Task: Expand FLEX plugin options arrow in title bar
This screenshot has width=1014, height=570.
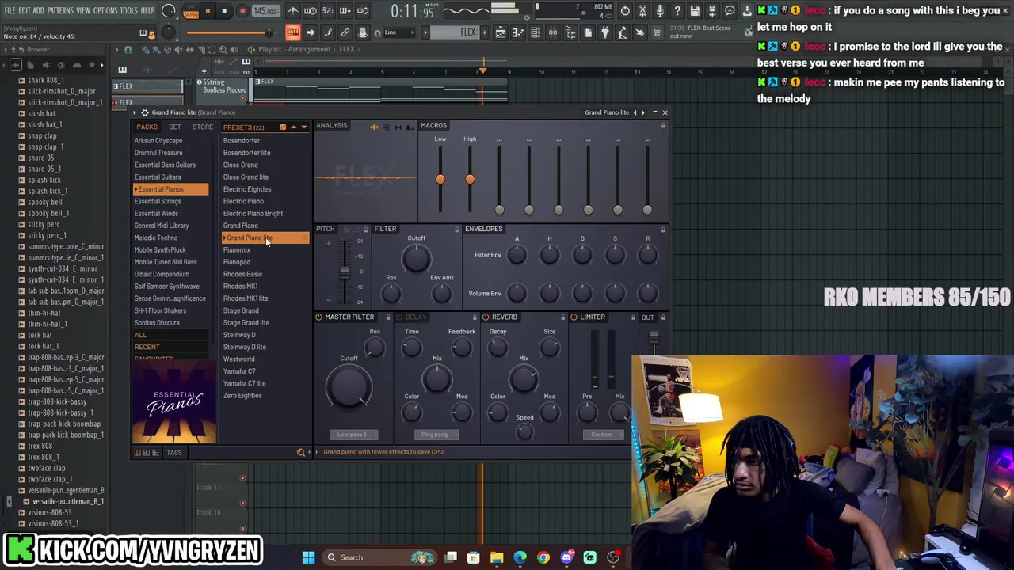Action: point(134,112)
